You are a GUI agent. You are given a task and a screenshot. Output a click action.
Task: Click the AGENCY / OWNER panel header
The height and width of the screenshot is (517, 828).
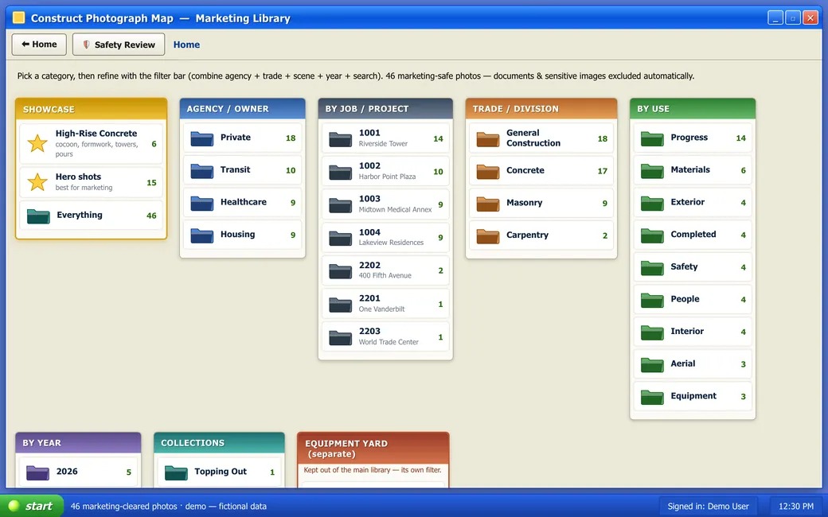click(242, 109)
